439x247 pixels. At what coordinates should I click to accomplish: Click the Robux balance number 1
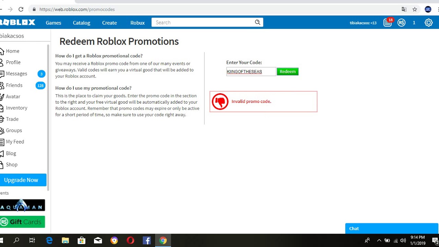(414, 23)
